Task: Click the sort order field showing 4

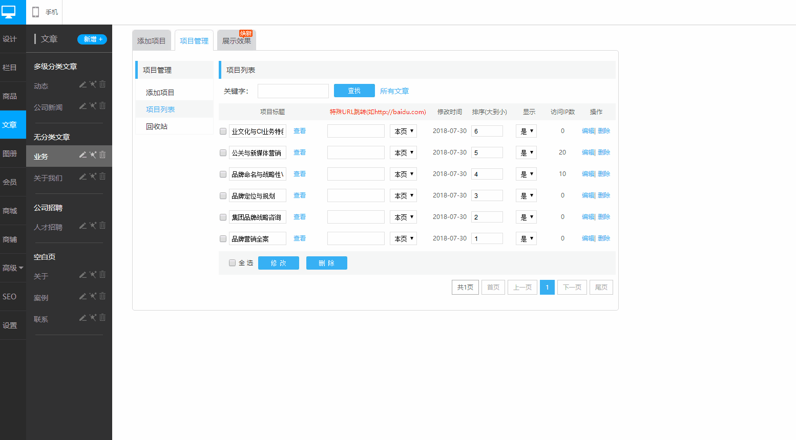Action: click(x=487, y=174)
